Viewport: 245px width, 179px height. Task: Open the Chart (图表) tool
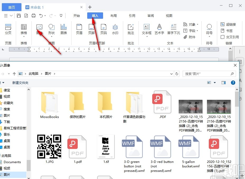[64, 27]
